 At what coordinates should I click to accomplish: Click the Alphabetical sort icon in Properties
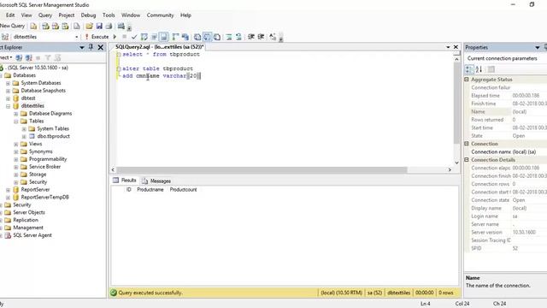tap(479, 69)
